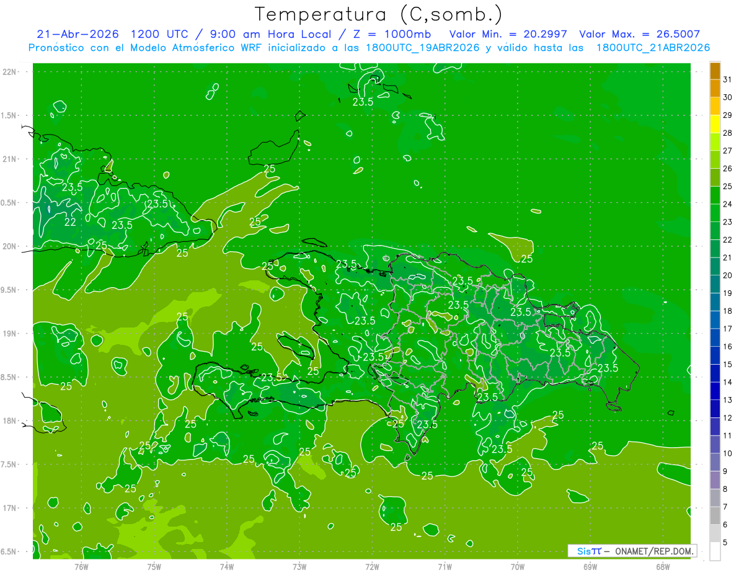Click the gray 7 degree legend swatch
Image resolution: width=744 pixels, height=575 pixels.
coord(715,516)
